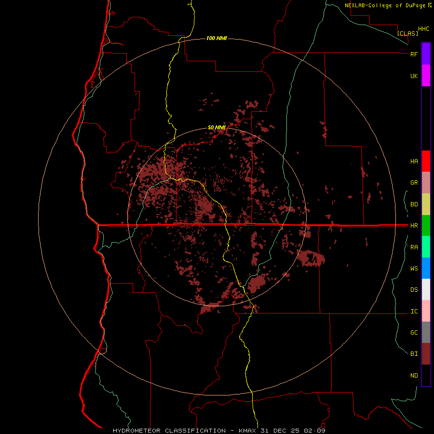The width and height of the screenshot is (434, 434).
Task: Select the light pink IC legend swatch
Action: coord(426,311)
